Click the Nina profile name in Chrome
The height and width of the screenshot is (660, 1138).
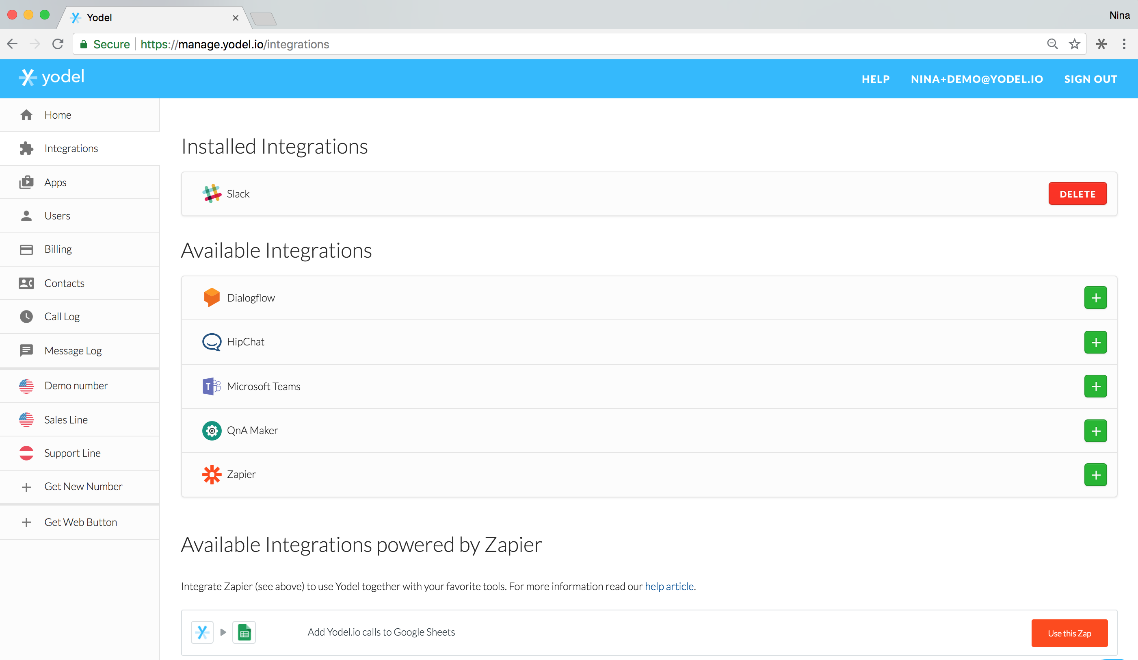coord(1119,15)
